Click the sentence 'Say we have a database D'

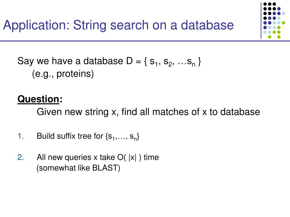click(x=75, y=61)
